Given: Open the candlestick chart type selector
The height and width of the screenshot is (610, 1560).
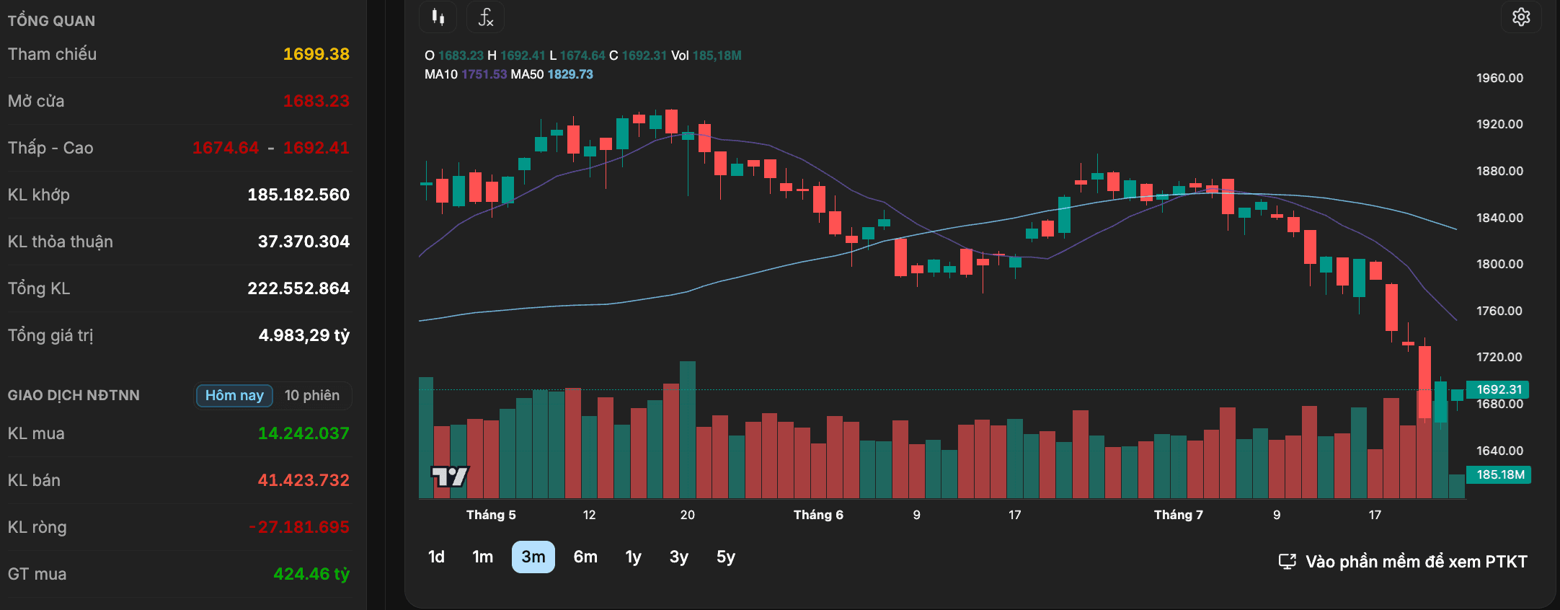Looking at the screenshot, I should click(x=438, y=17).
